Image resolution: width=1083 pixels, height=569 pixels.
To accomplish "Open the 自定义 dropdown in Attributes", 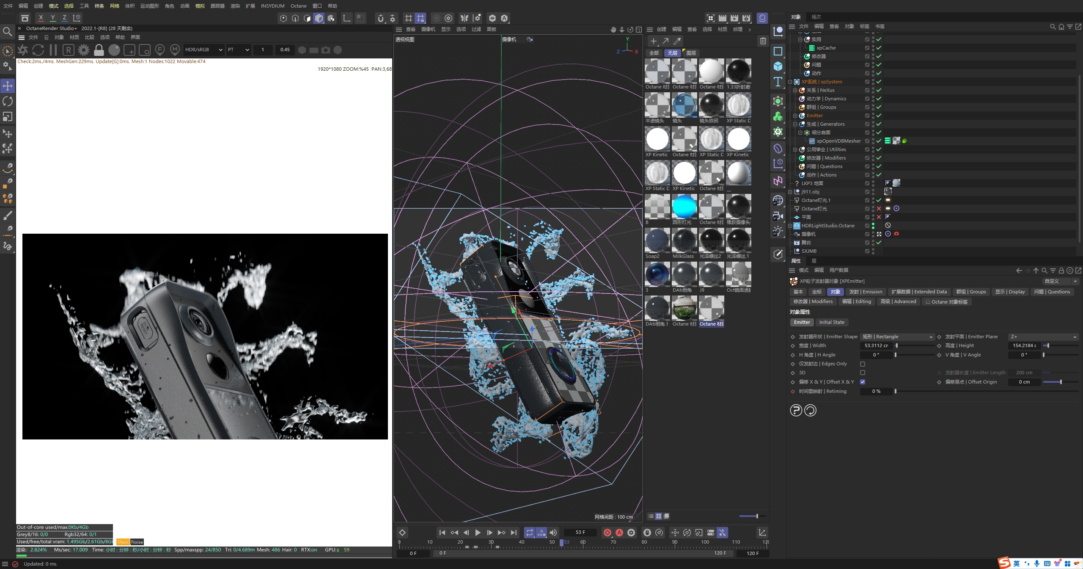I will [1061, 282].
